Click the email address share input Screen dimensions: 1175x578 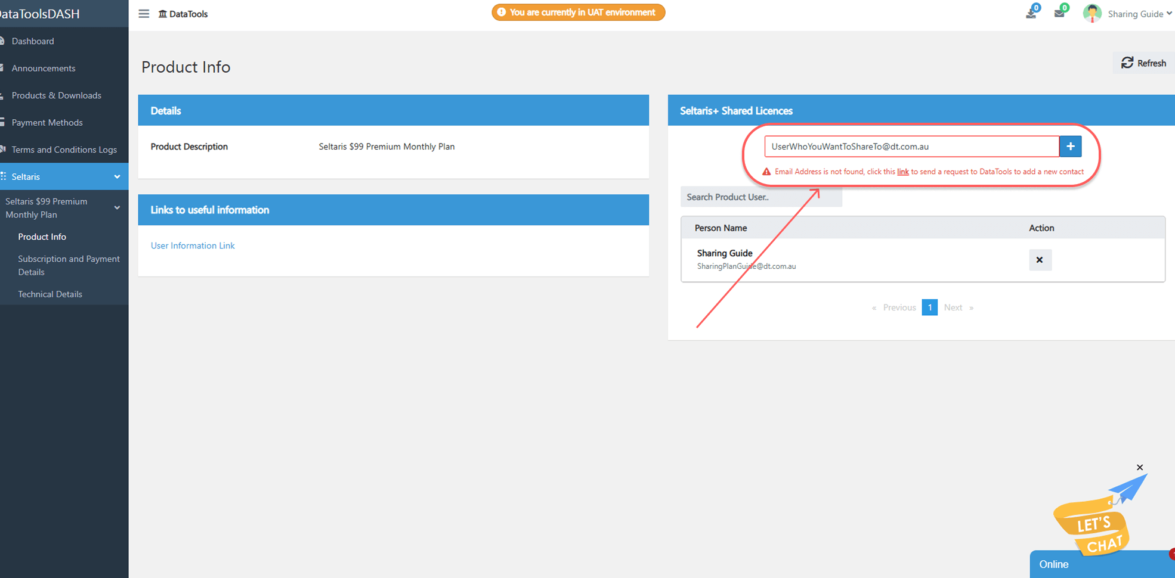911,147
